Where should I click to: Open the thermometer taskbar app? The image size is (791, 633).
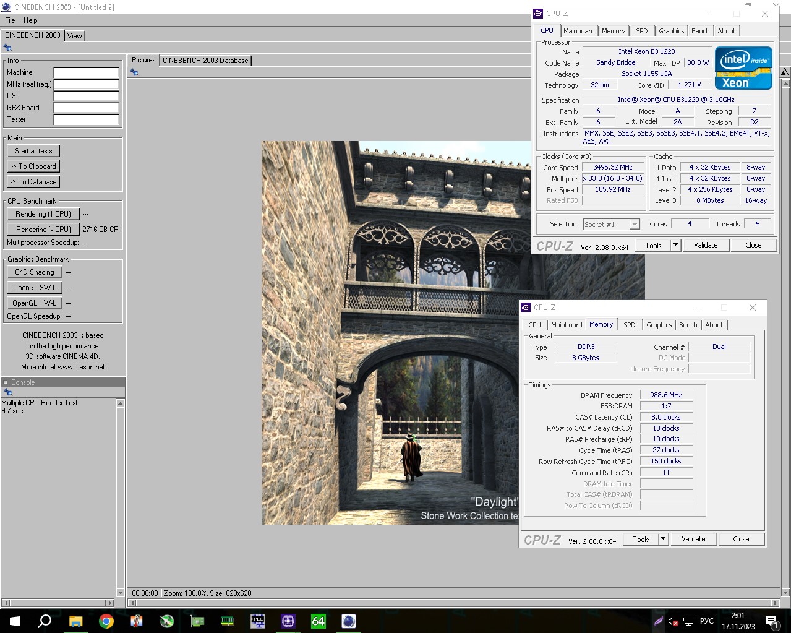tap(137, 621)
